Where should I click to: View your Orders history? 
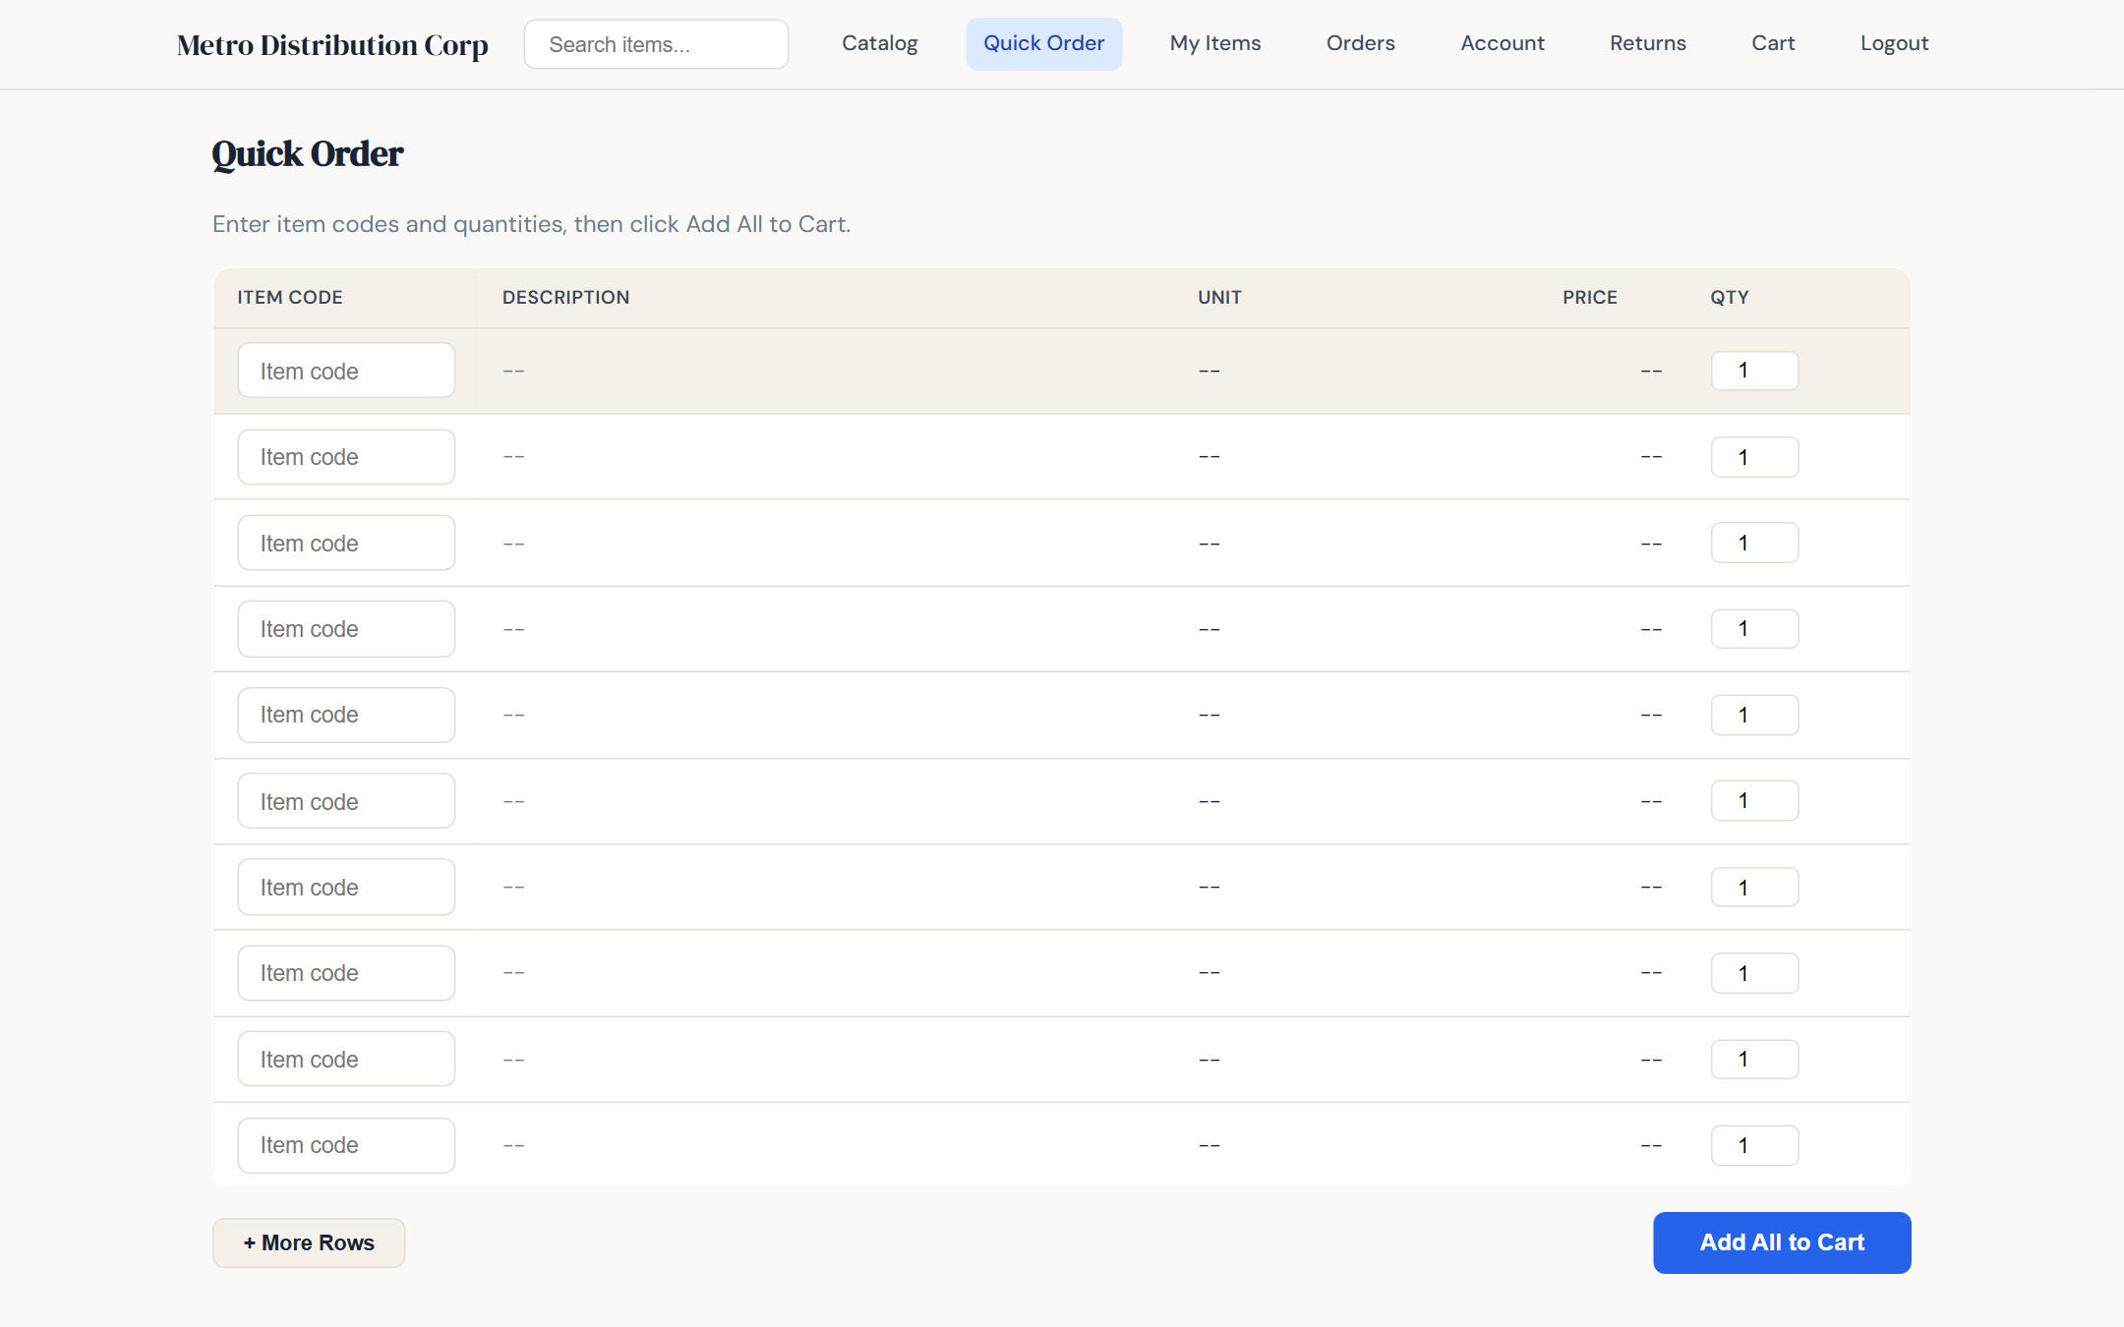coord(1360,43)
